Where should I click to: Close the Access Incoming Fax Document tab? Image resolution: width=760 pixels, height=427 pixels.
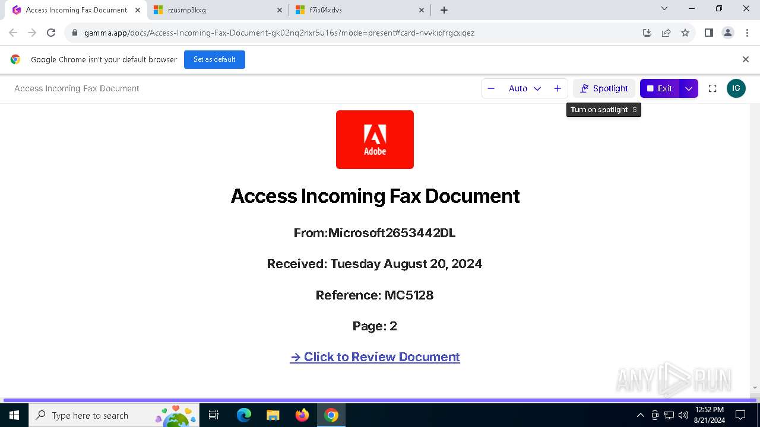point(137,9)
